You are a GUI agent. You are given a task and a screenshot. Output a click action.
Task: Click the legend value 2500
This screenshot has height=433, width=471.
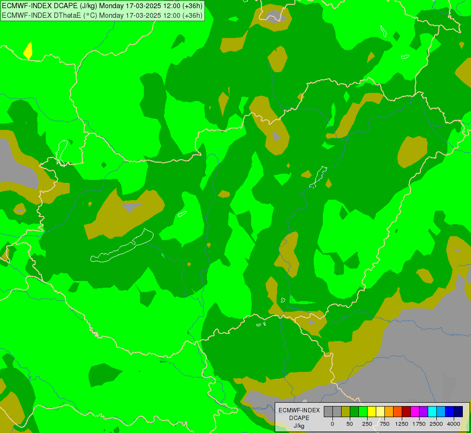coord(436,424)
